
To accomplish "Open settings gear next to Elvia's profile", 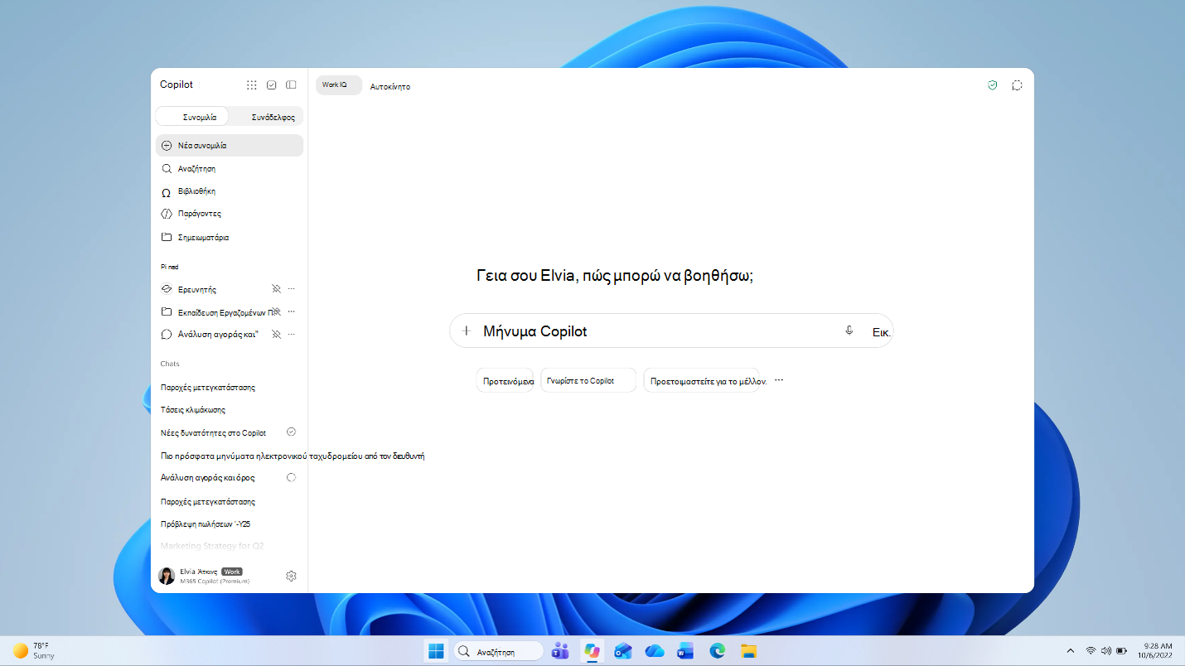I will (292, 576).
